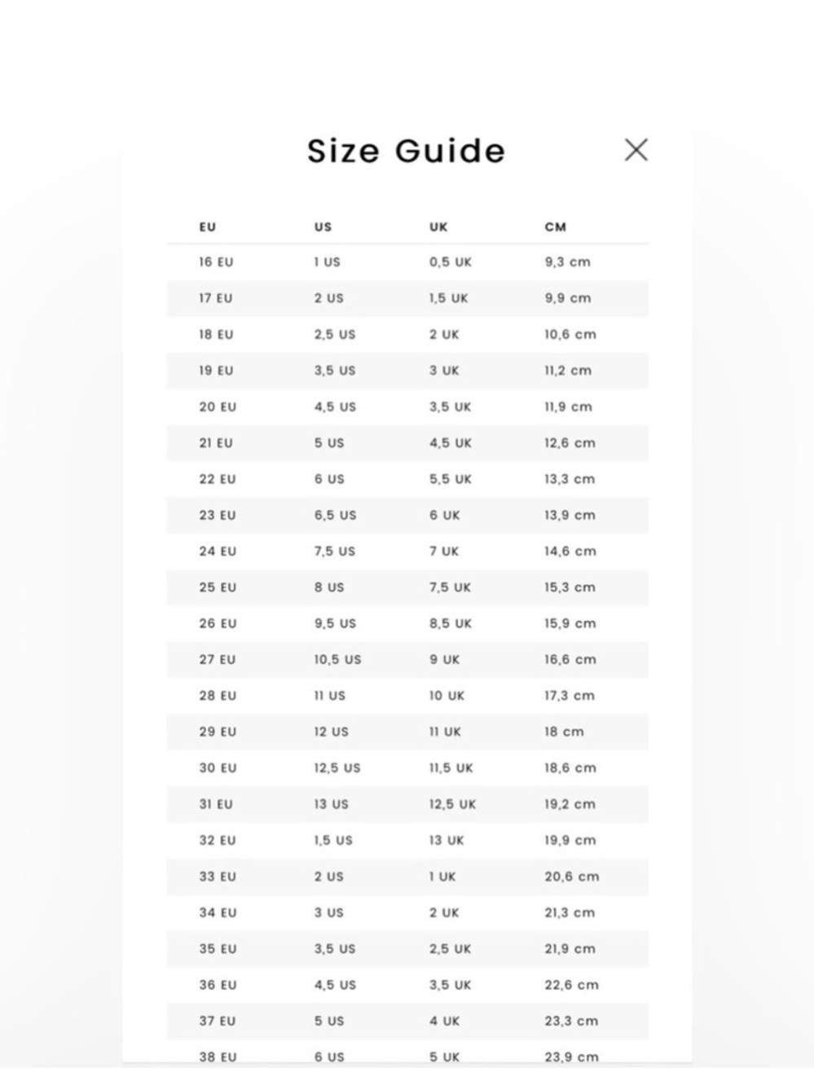Select the 33 EU size row
This screenshot has width=814, height=1086.
[x=407, y=877]
